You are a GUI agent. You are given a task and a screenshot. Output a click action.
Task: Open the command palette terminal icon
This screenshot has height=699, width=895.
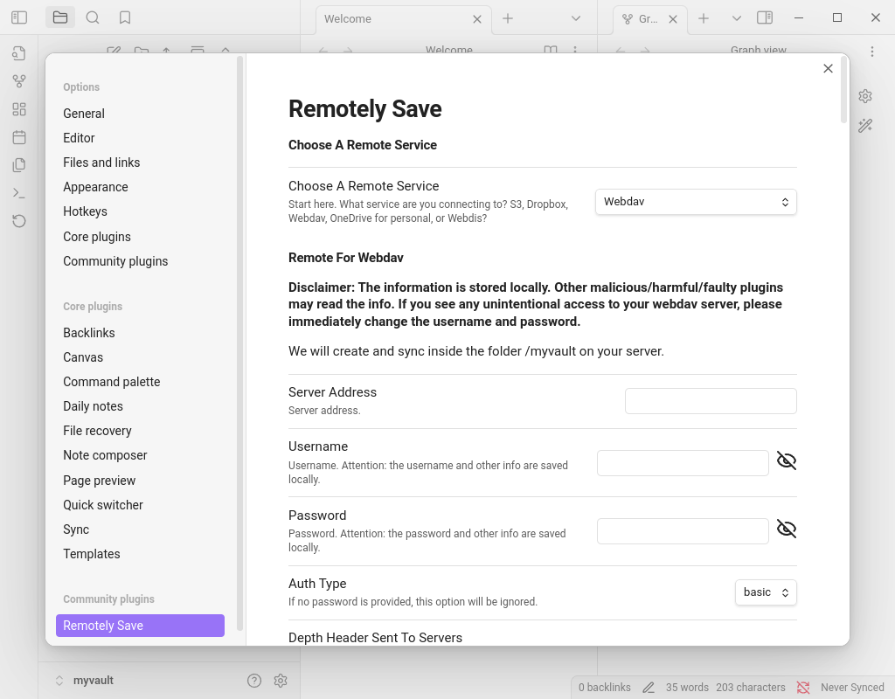19,193
